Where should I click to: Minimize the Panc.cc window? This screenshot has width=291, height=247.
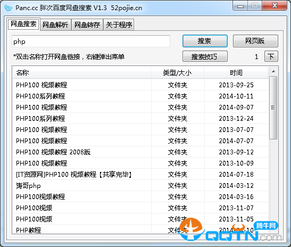click(240, 6)
